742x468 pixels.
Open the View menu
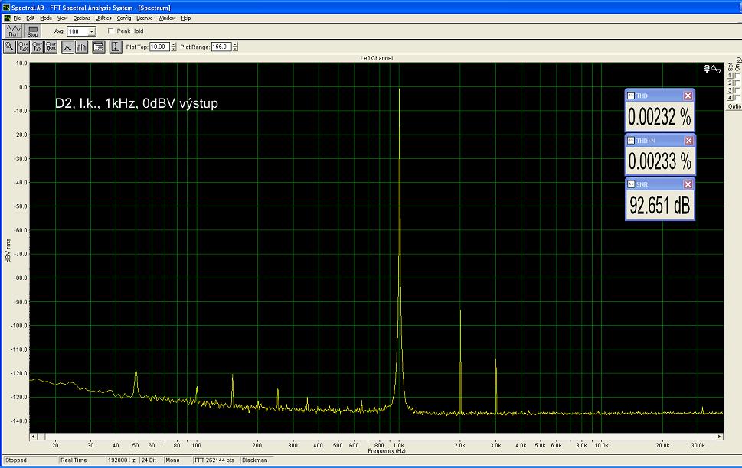63,18
